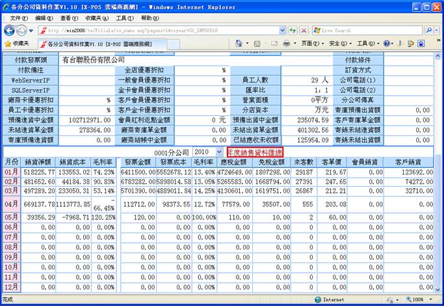Click into the address bar URL field
This screenshot has height=306, width=444.
[x=163, y=31]
